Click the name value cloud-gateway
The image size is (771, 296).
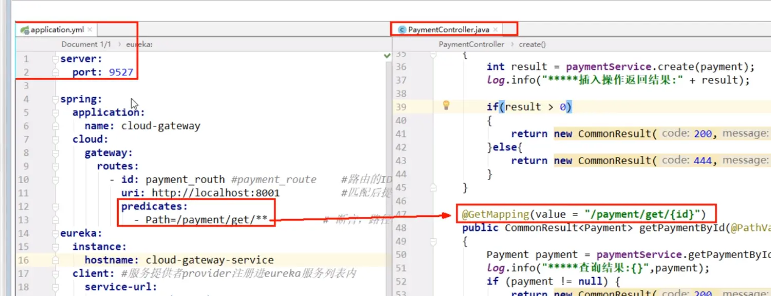[161, 126]
